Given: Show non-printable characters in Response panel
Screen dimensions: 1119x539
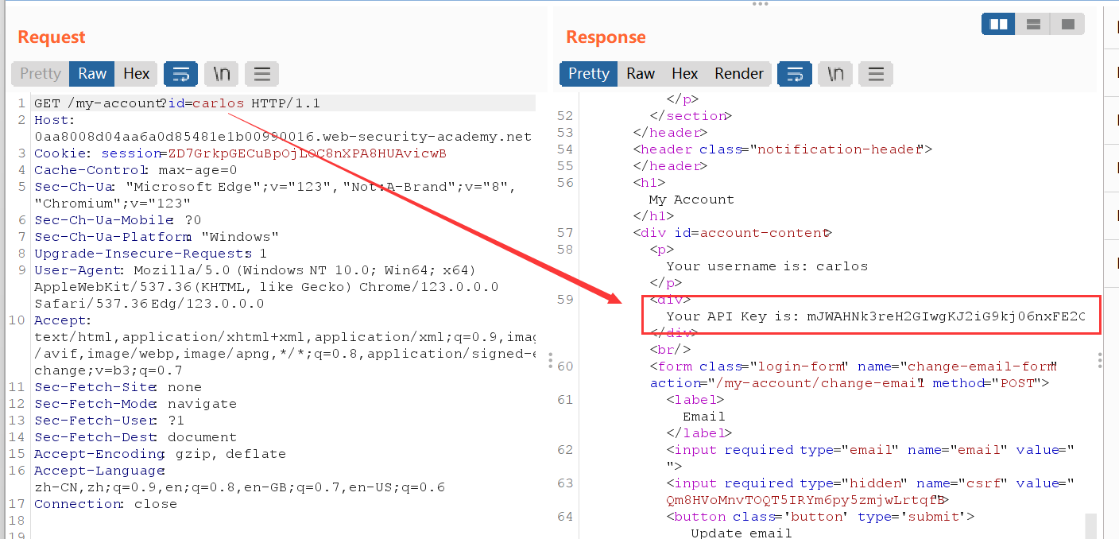Looking at the screenshot, I should [x=834, y=74].
